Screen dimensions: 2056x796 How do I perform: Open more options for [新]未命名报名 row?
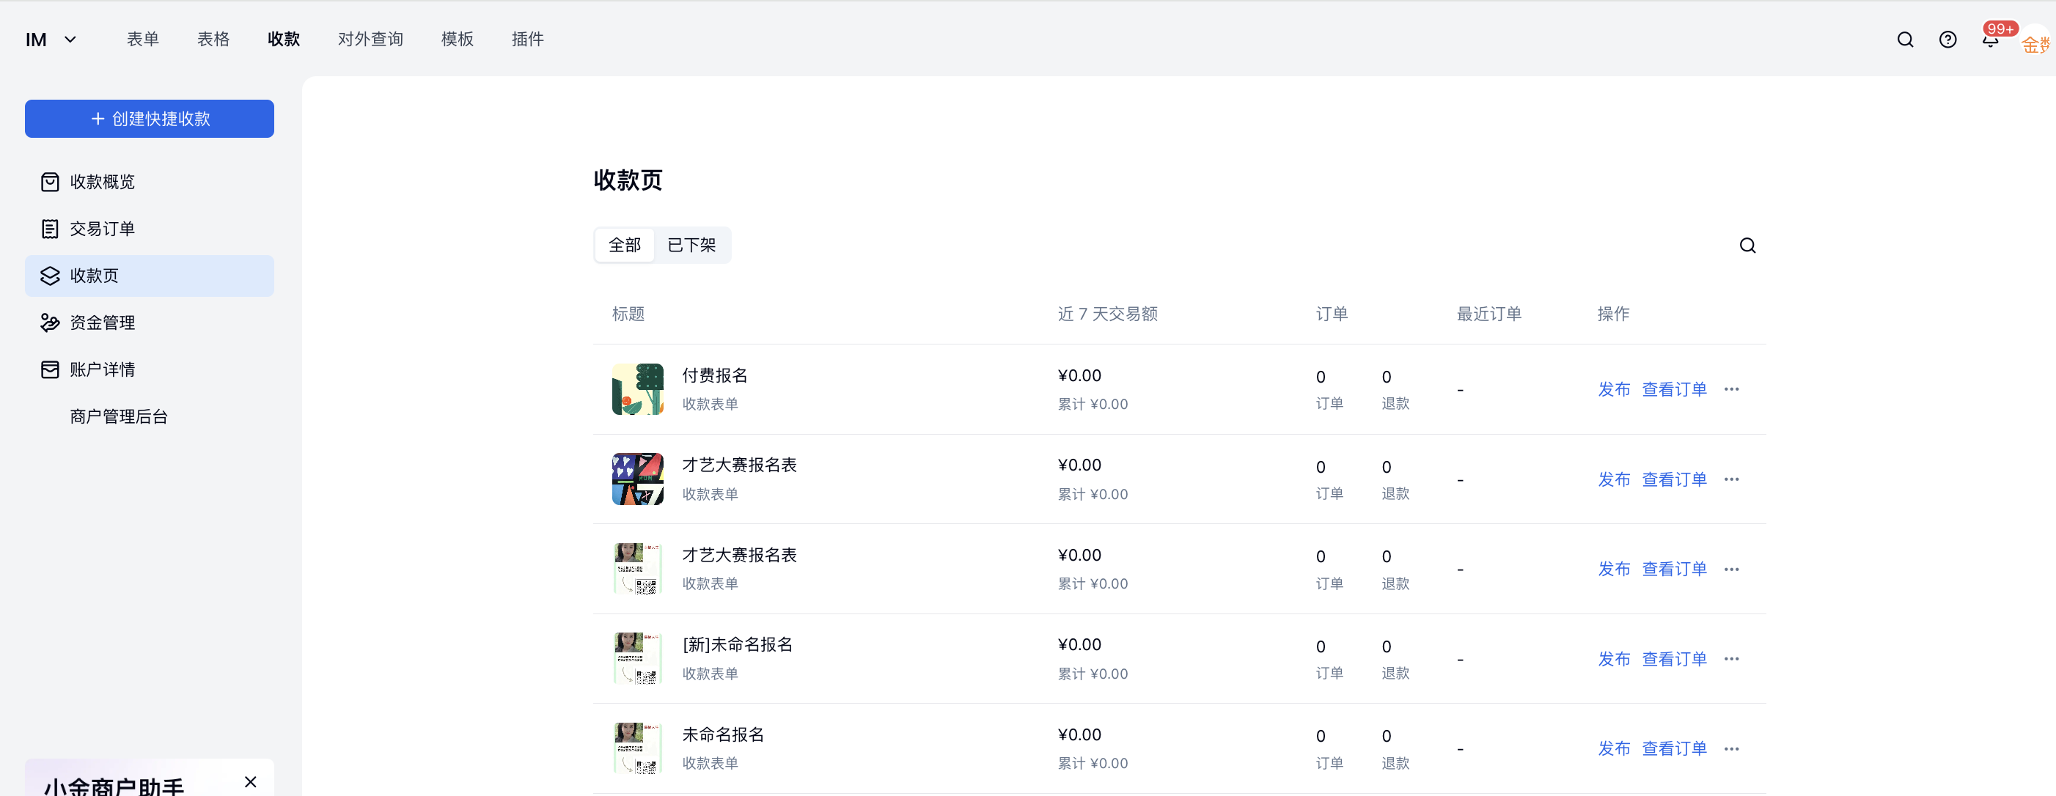click(x=1731, y=659)
